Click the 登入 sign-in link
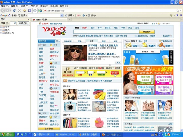The image size is (183, 137). coord(140,41)
